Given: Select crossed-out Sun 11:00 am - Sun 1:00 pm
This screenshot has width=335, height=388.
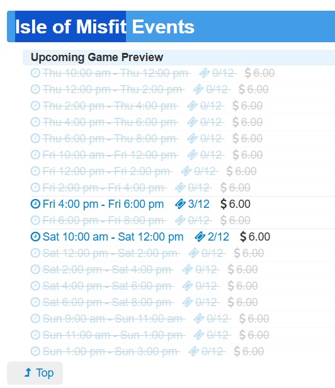Looking at the screenshot, I should (113, 335).
